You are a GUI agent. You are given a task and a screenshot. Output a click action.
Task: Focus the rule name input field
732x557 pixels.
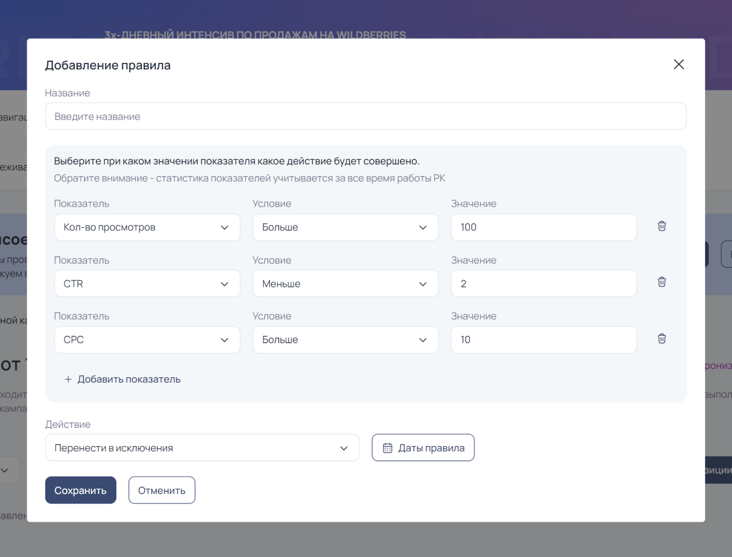coord(365,117)
